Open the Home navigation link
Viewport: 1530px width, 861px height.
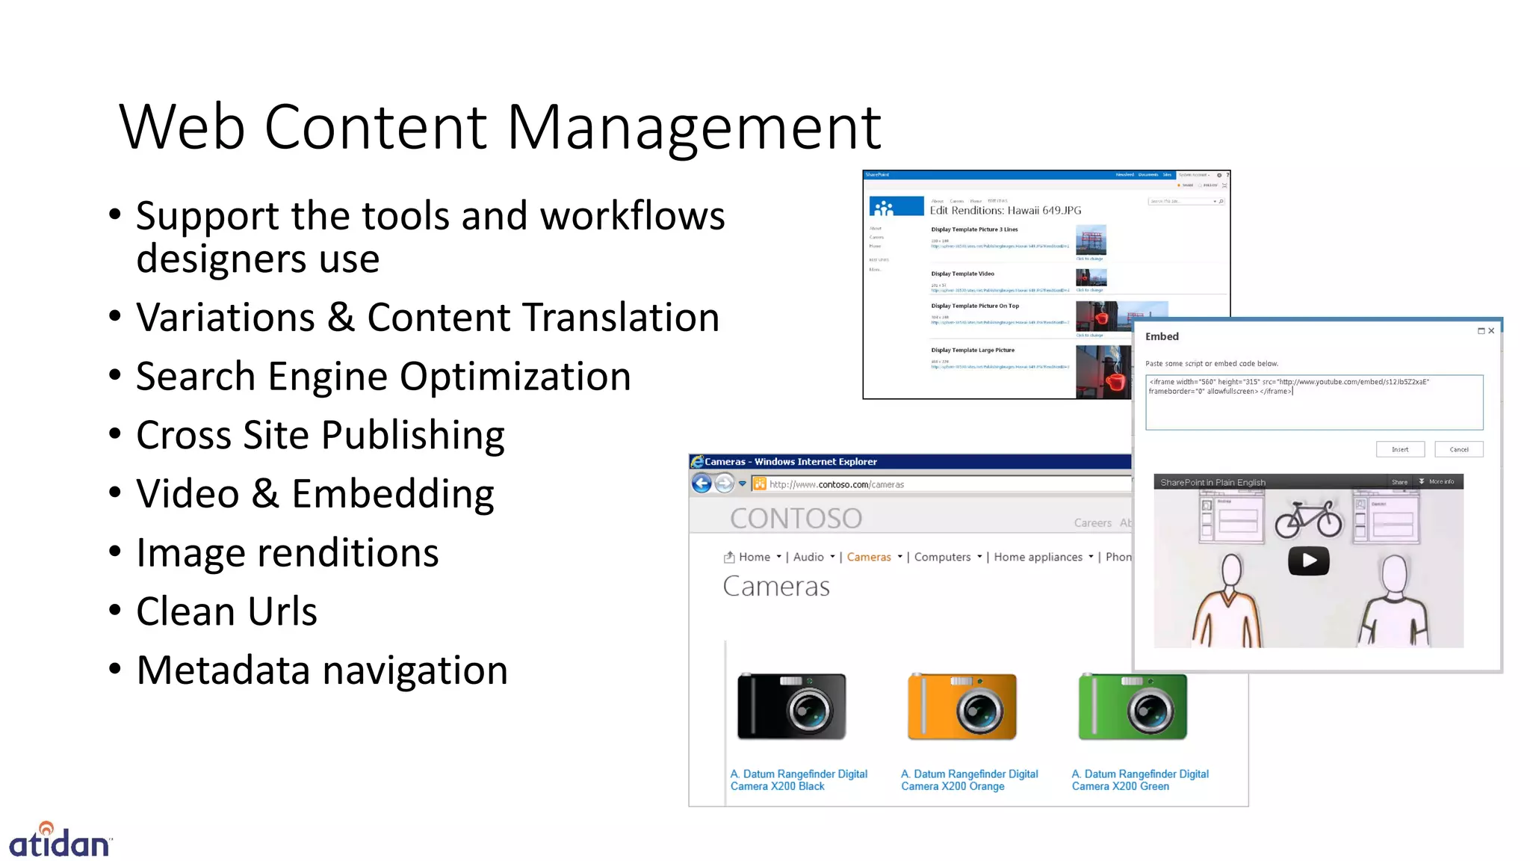pos(755,557)
